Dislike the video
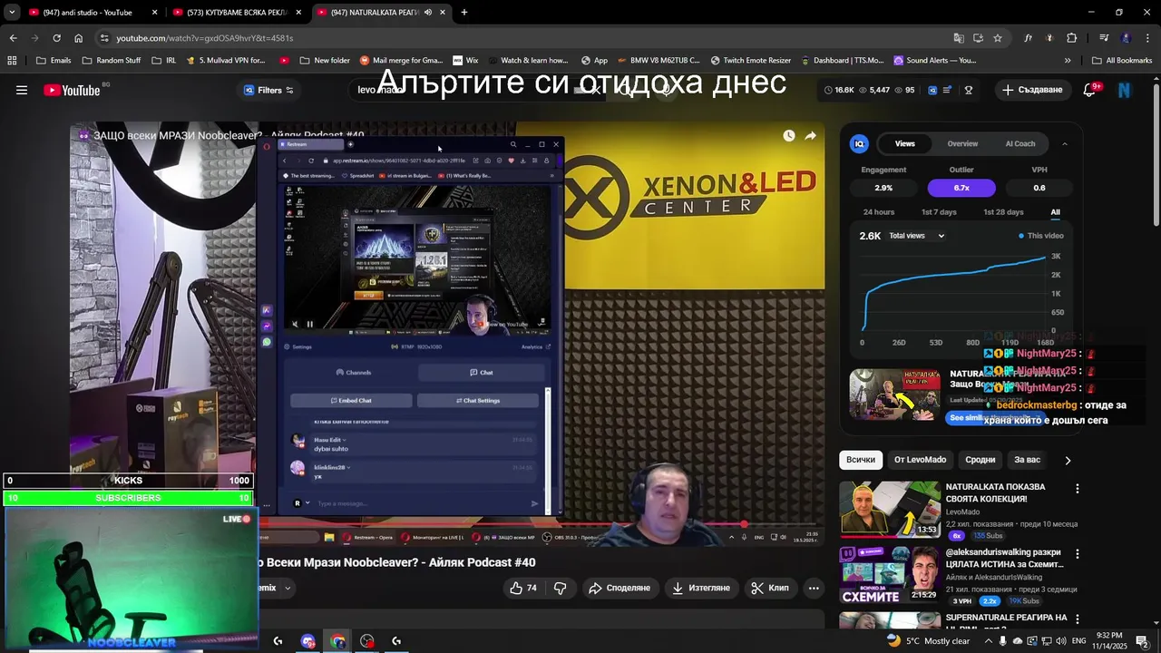Viewport: 1161px width, 653px height. click(561, 588)
